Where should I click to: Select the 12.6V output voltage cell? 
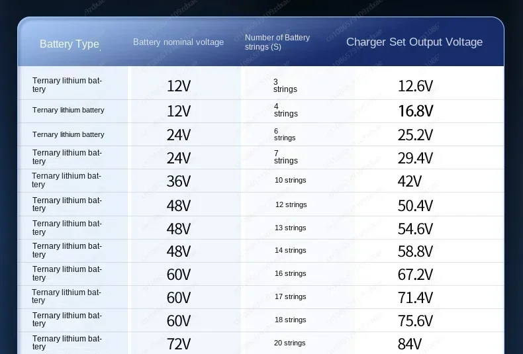[415, 86]
